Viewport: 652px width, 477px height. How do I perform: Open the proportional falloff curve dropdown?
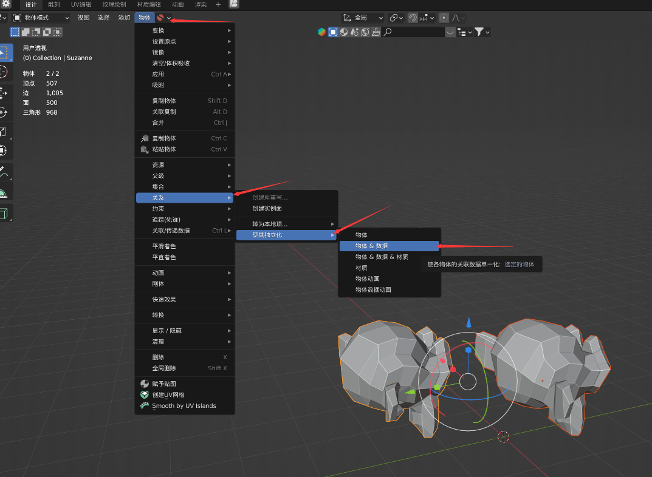click(x=458, y=18)
